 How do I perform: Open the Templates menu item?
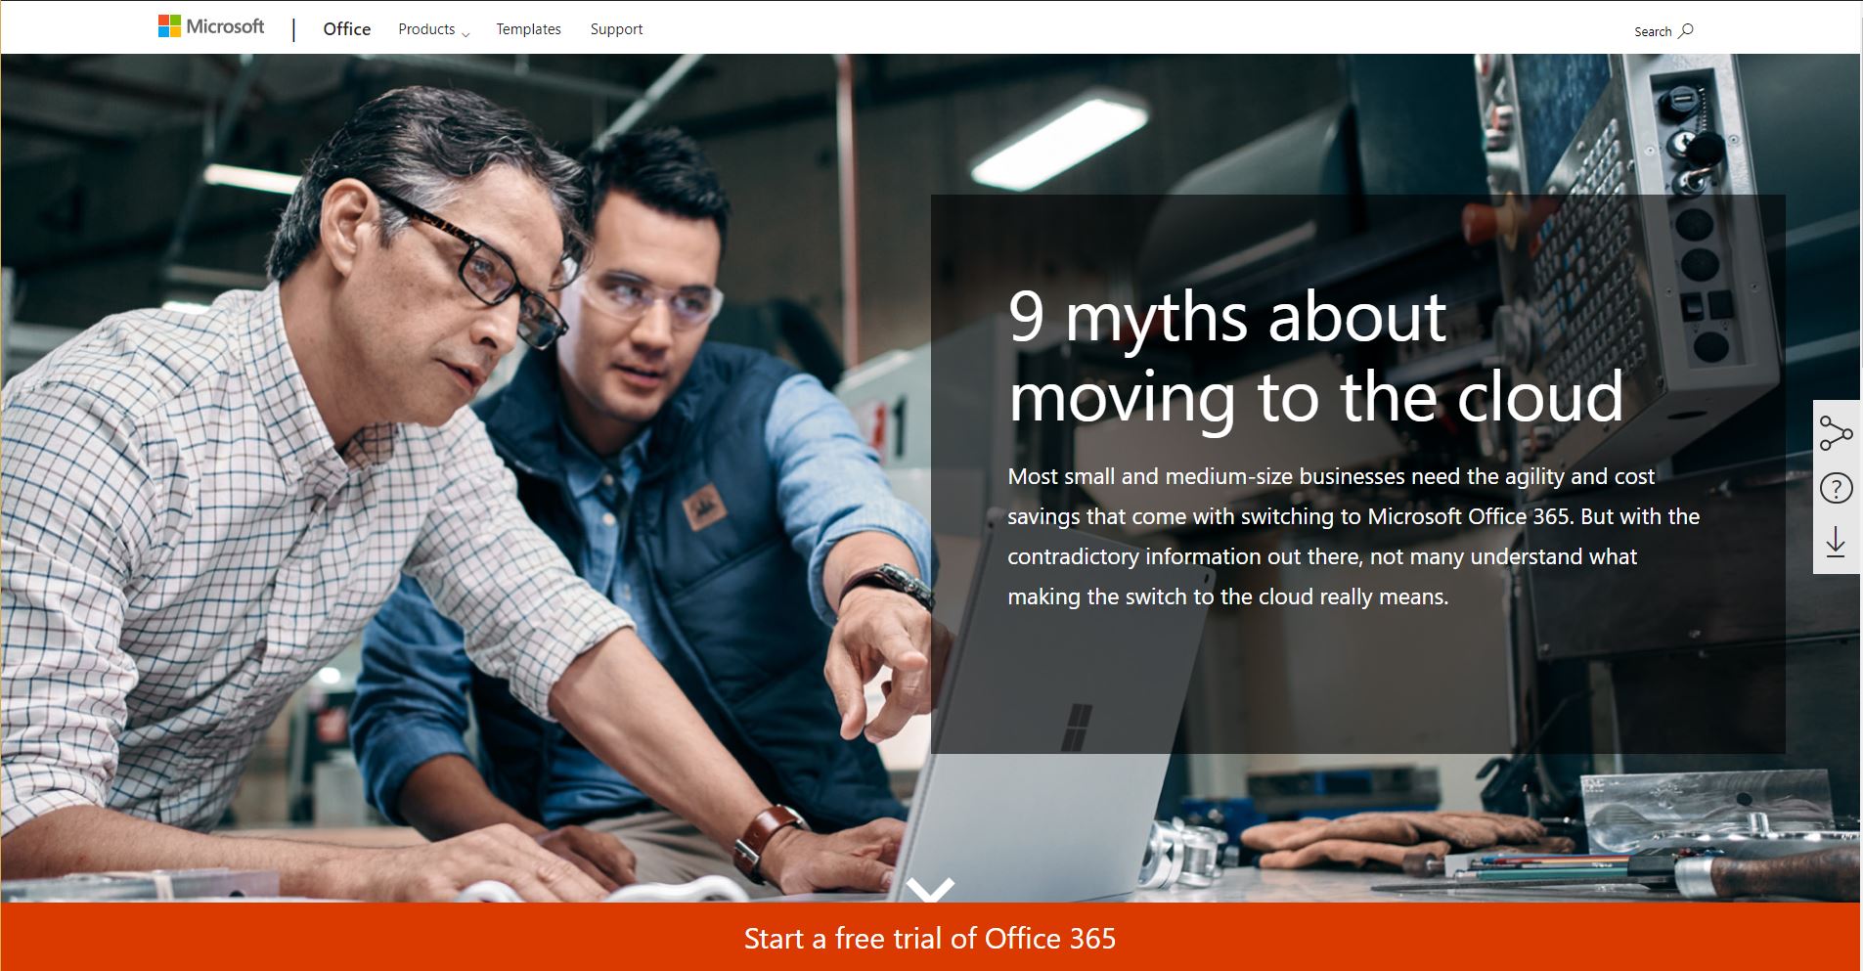pyautogui.click(x=528, y=29)
